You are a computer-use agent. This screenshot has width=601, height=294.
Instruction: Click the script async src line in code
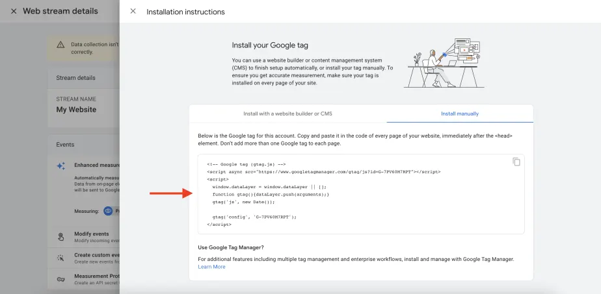pos(323,171)
